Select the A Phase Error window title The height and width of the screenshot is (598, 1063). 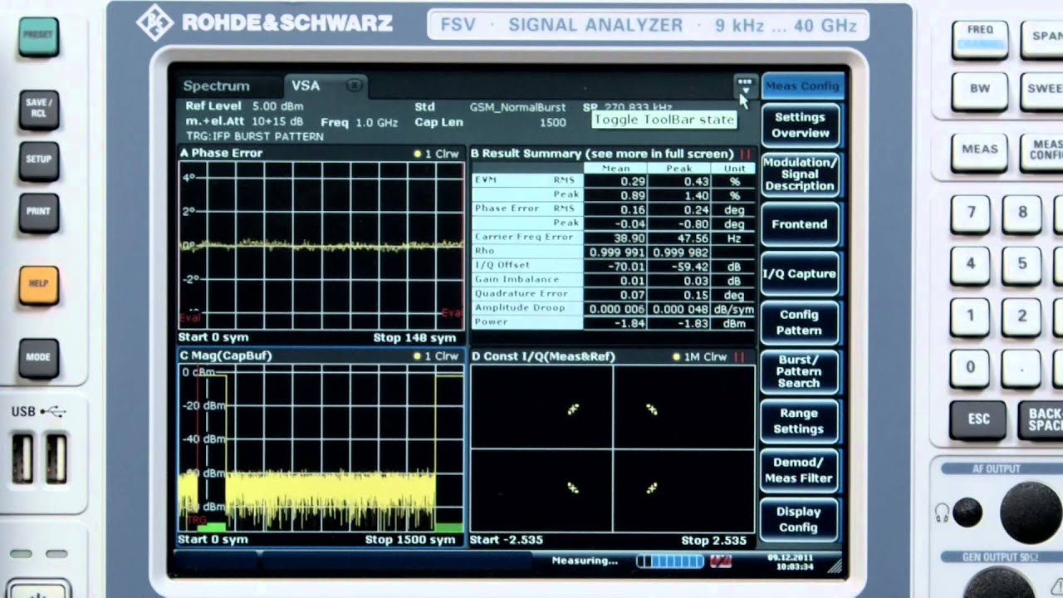click(221, 153)
